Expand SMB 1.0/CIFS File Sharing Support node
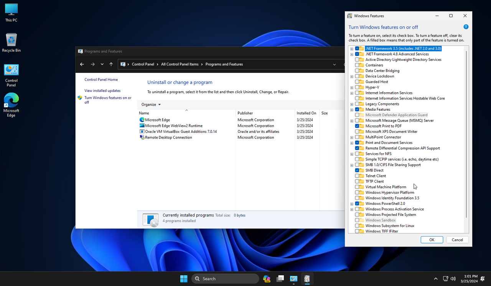 click(352, 165)
